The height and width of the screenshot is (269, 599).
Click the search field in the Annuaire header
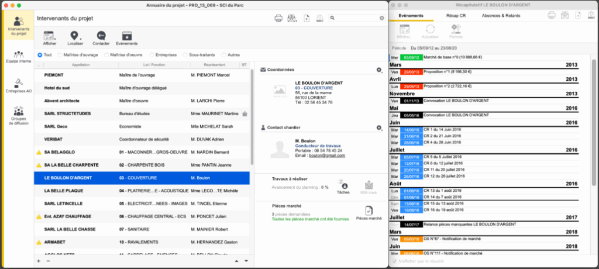point(357,18)
